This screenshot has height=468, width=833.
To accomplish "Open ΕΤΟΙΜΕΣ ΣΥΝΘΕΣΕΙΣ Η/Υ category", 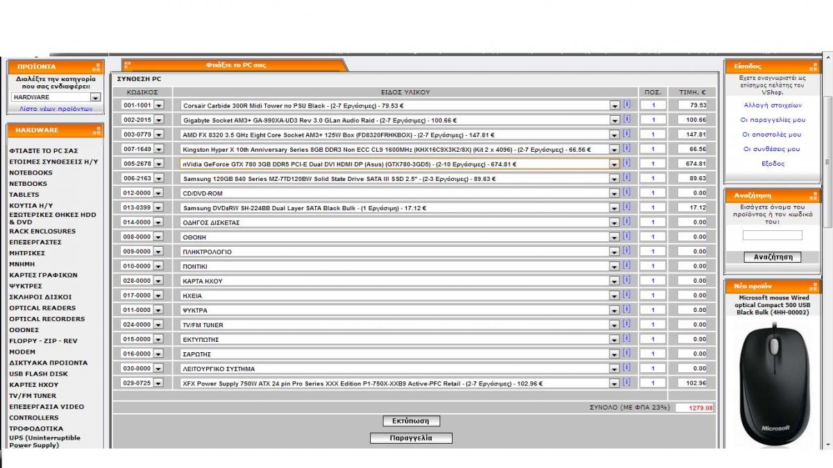I will 53,162.
